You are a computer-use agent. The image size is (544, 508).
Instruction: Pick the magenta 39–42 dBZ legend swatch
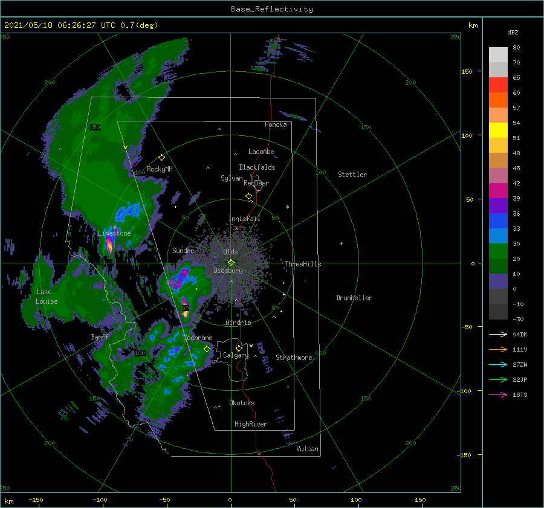[x=498, y=191]
